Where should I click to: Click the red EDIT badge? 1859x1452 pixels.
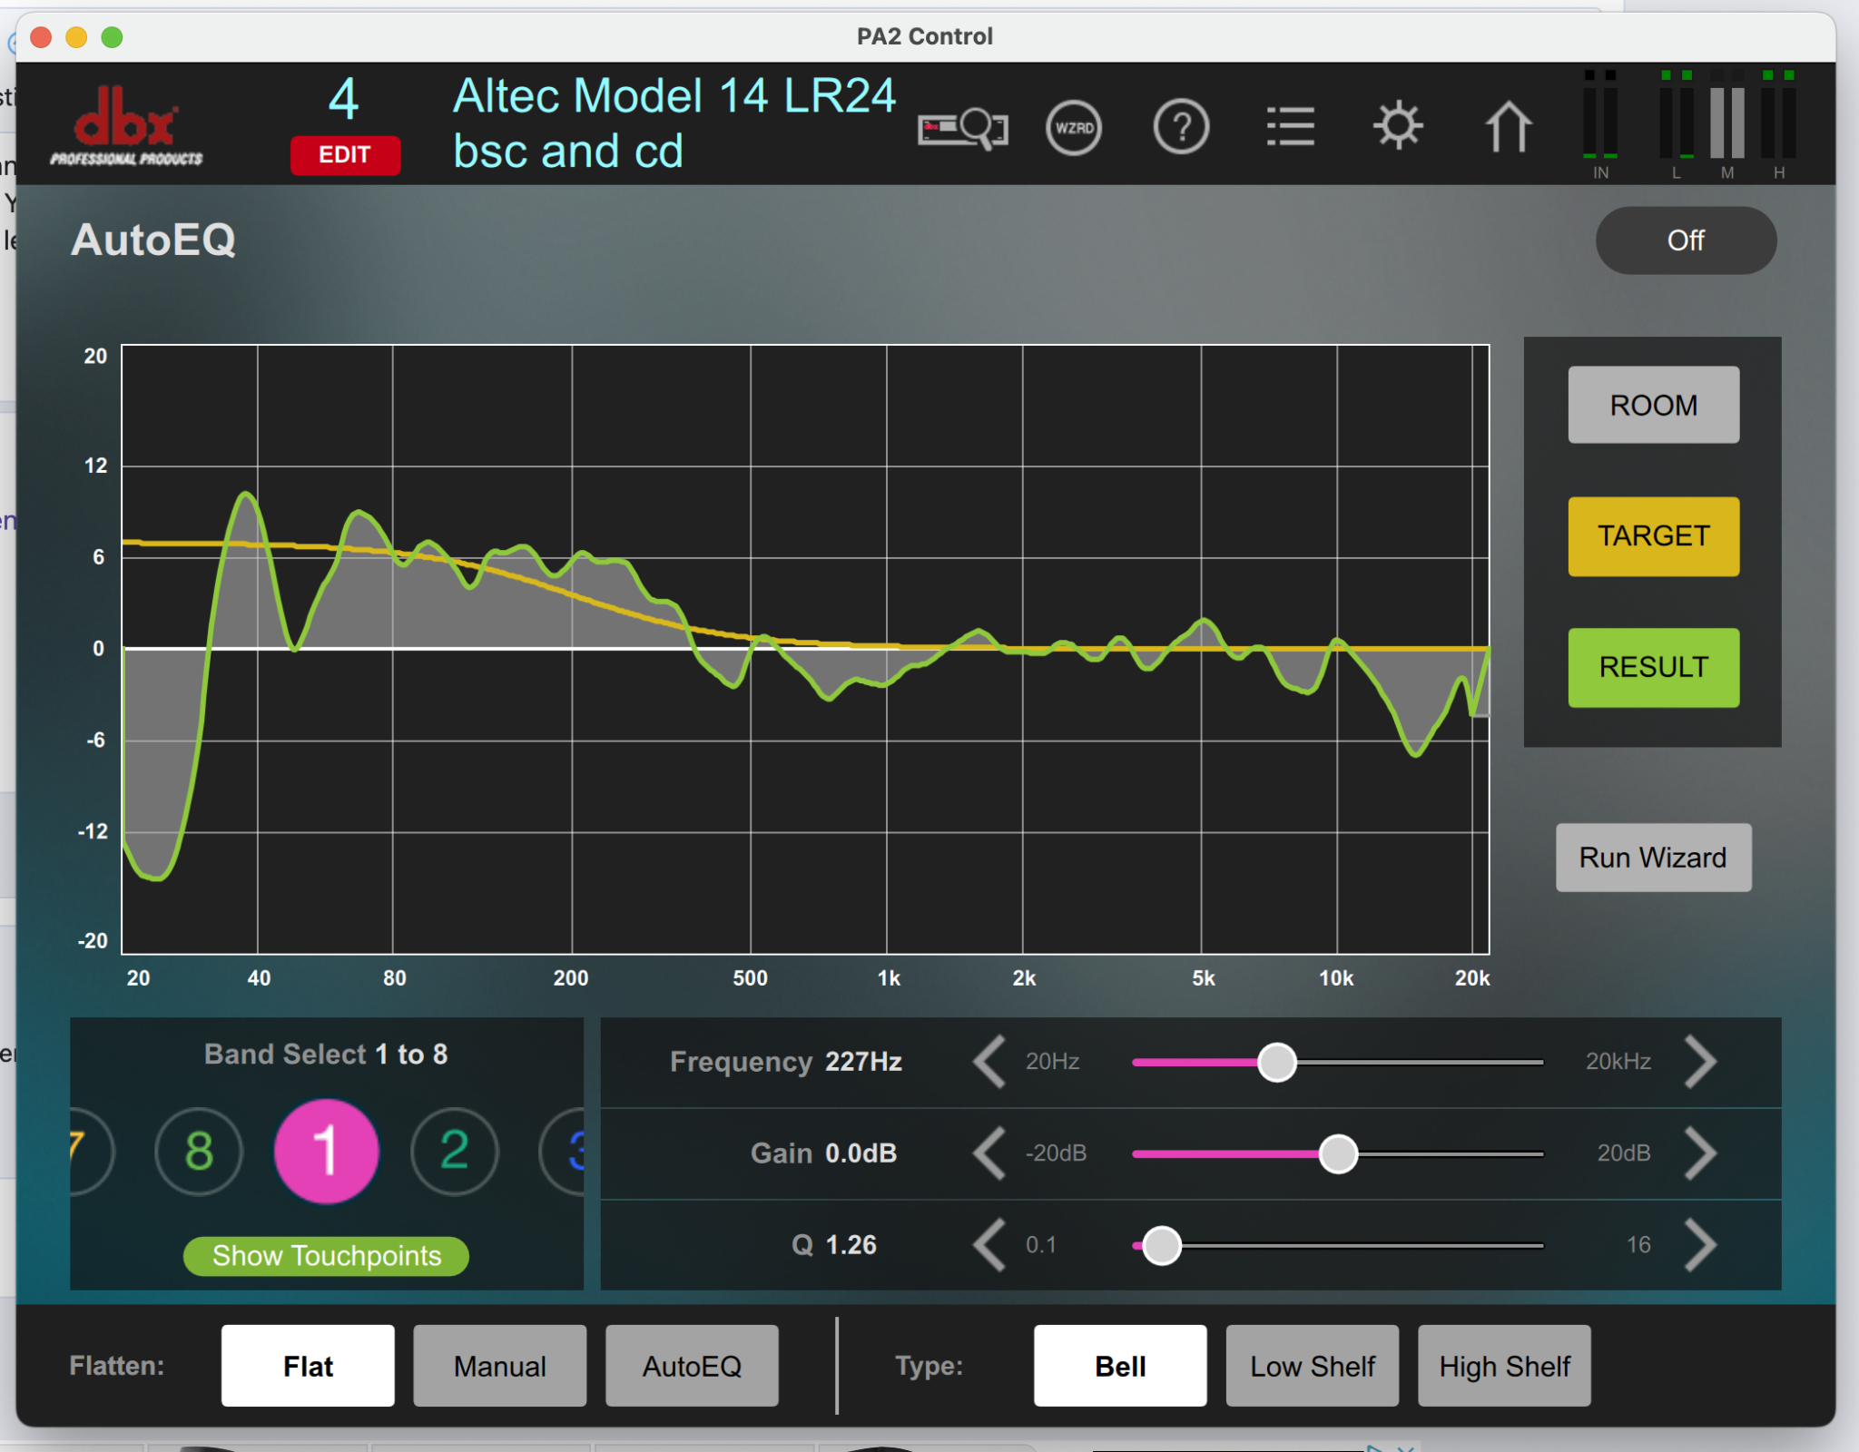(x=345, y=155)
